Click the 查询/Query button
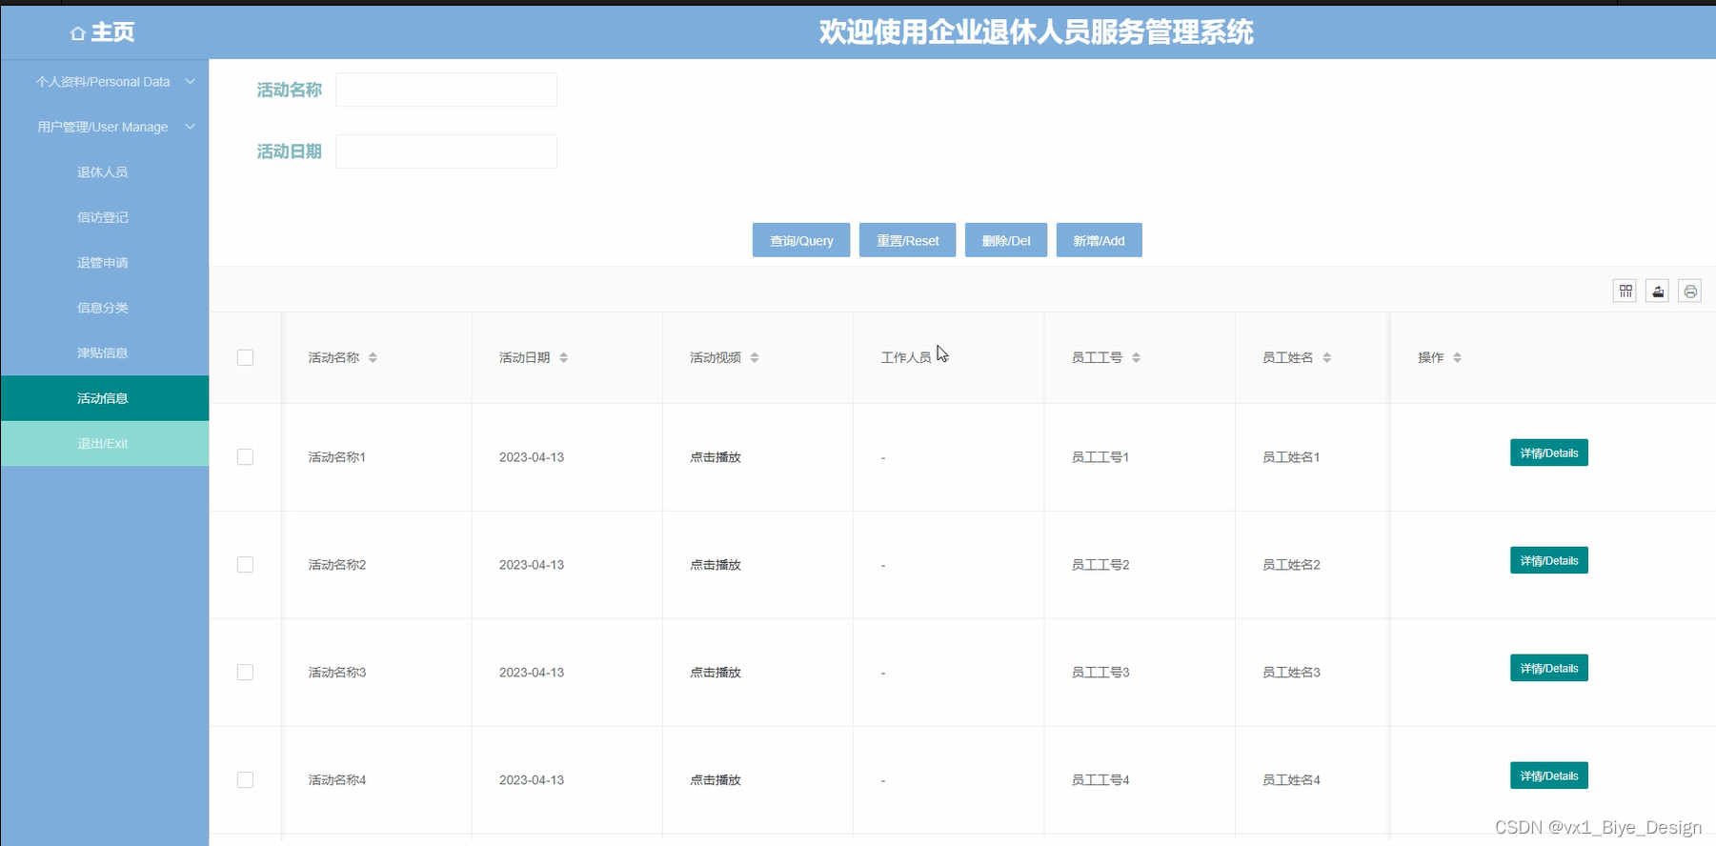 (801, 240)
